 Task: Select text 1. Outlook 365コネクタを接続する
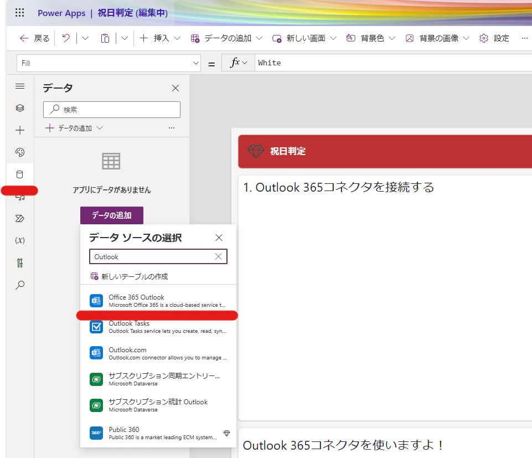pyautogui.click(x=339, y=187)
